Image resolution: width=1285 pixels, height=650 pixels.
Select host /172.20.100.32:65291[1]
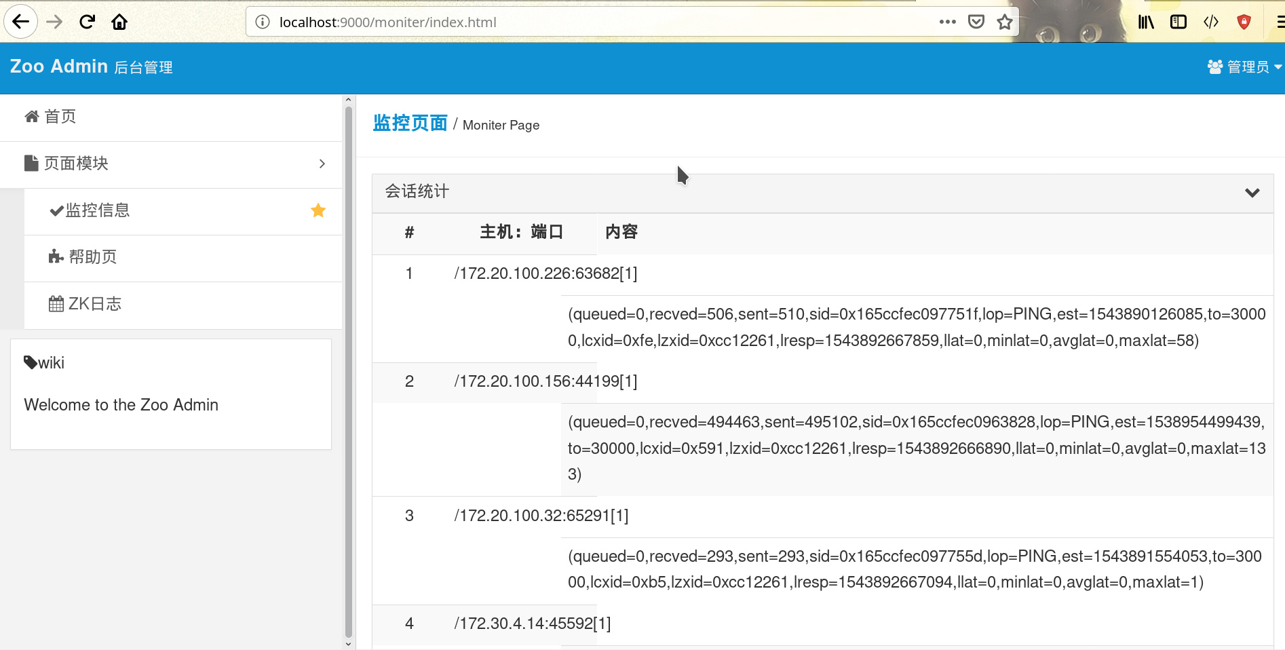tap(541, 516)
